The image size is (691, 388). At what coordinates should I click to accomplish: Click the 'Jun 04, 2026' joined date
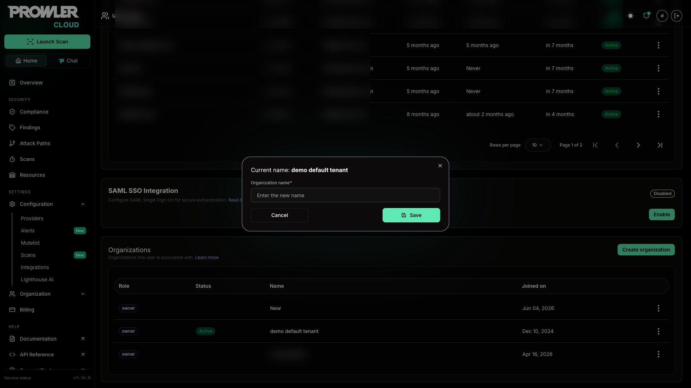tap(538, 308)
